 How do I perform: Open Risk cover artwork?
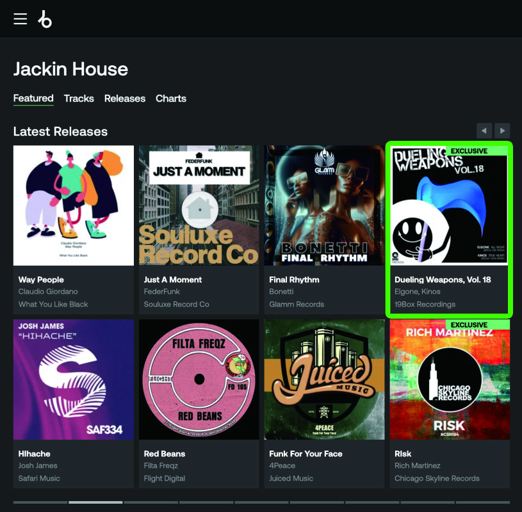click(450, 380)
